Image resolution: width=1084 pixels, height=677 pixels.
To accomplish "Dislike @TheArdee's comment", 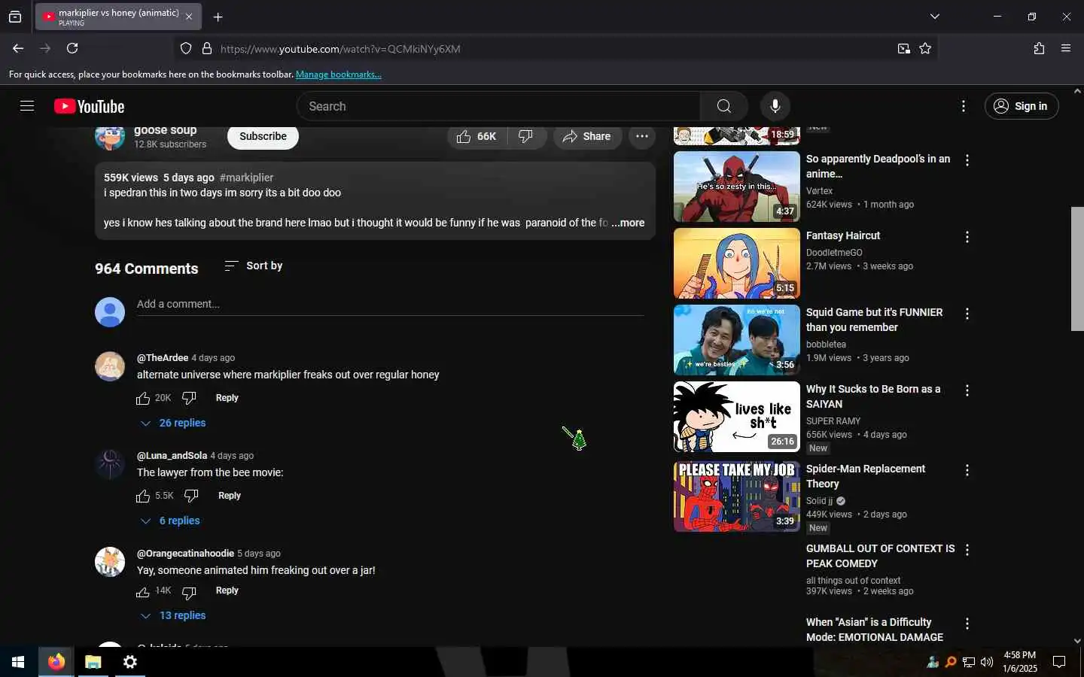I will 189,398.
